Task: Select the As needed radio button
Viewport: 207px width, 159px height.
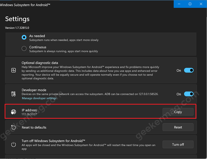Action: (x=24, y=37)
